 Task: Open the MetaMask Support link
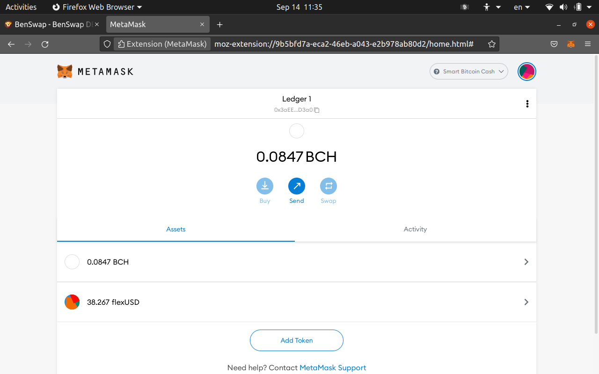333,368
